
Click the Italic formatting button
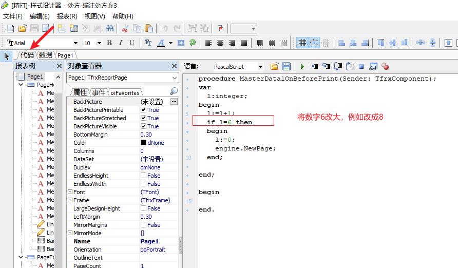click(121, 43)
